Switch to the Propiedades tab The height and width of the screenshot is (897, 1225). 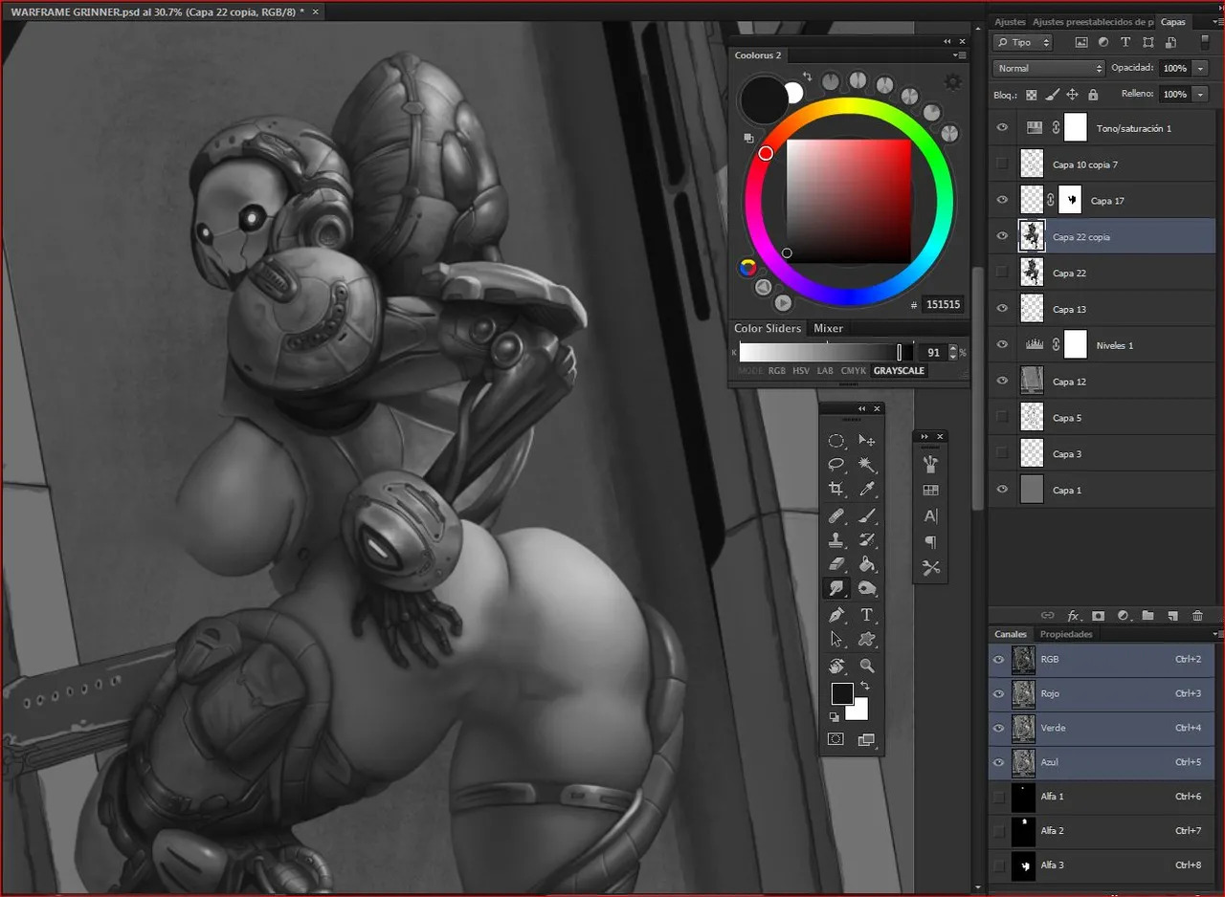[1066, 634]
